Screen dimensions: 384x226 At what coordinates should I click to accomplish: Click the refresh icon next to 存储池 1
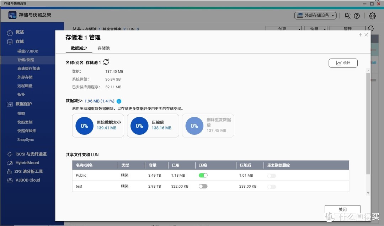coord(106,61)
